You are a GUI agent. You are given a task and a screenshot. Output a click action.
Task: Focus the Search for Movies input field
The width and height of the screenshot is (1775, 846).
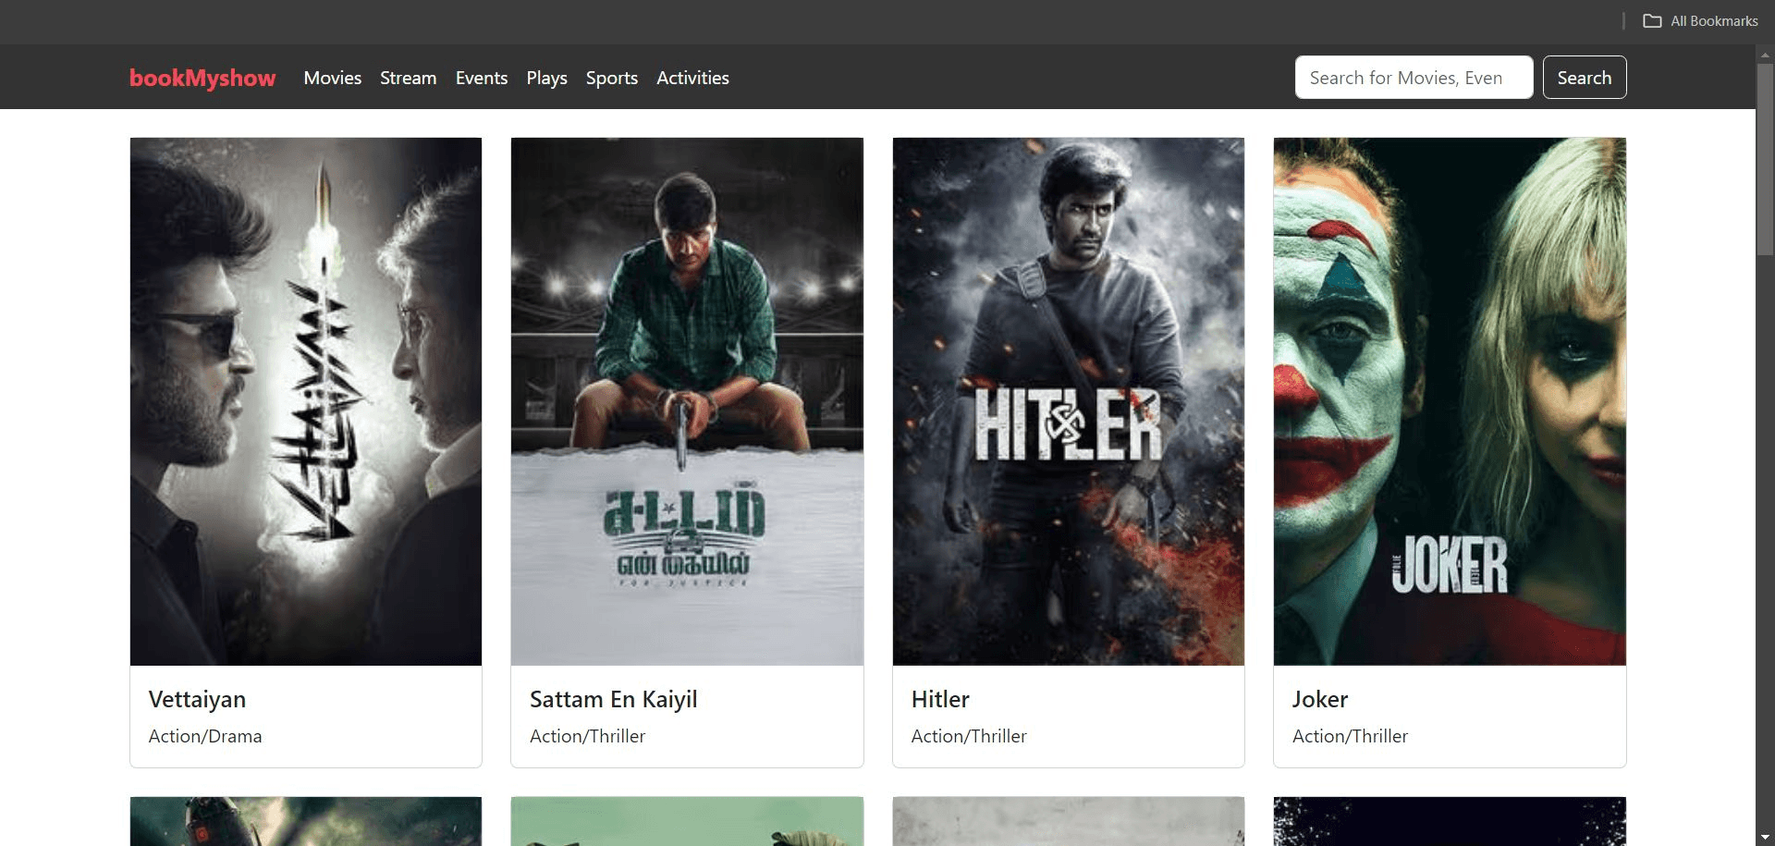pyautogui.click(x=1414, y=78)
